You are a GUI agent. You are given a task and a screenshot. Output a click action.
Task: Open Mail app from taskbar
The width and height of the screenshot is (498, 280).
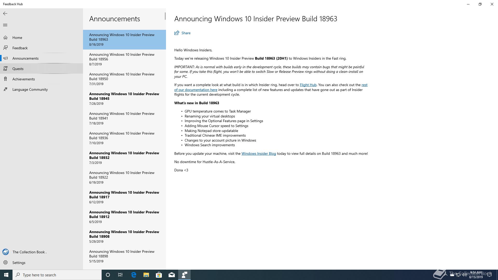pos(172,275)
